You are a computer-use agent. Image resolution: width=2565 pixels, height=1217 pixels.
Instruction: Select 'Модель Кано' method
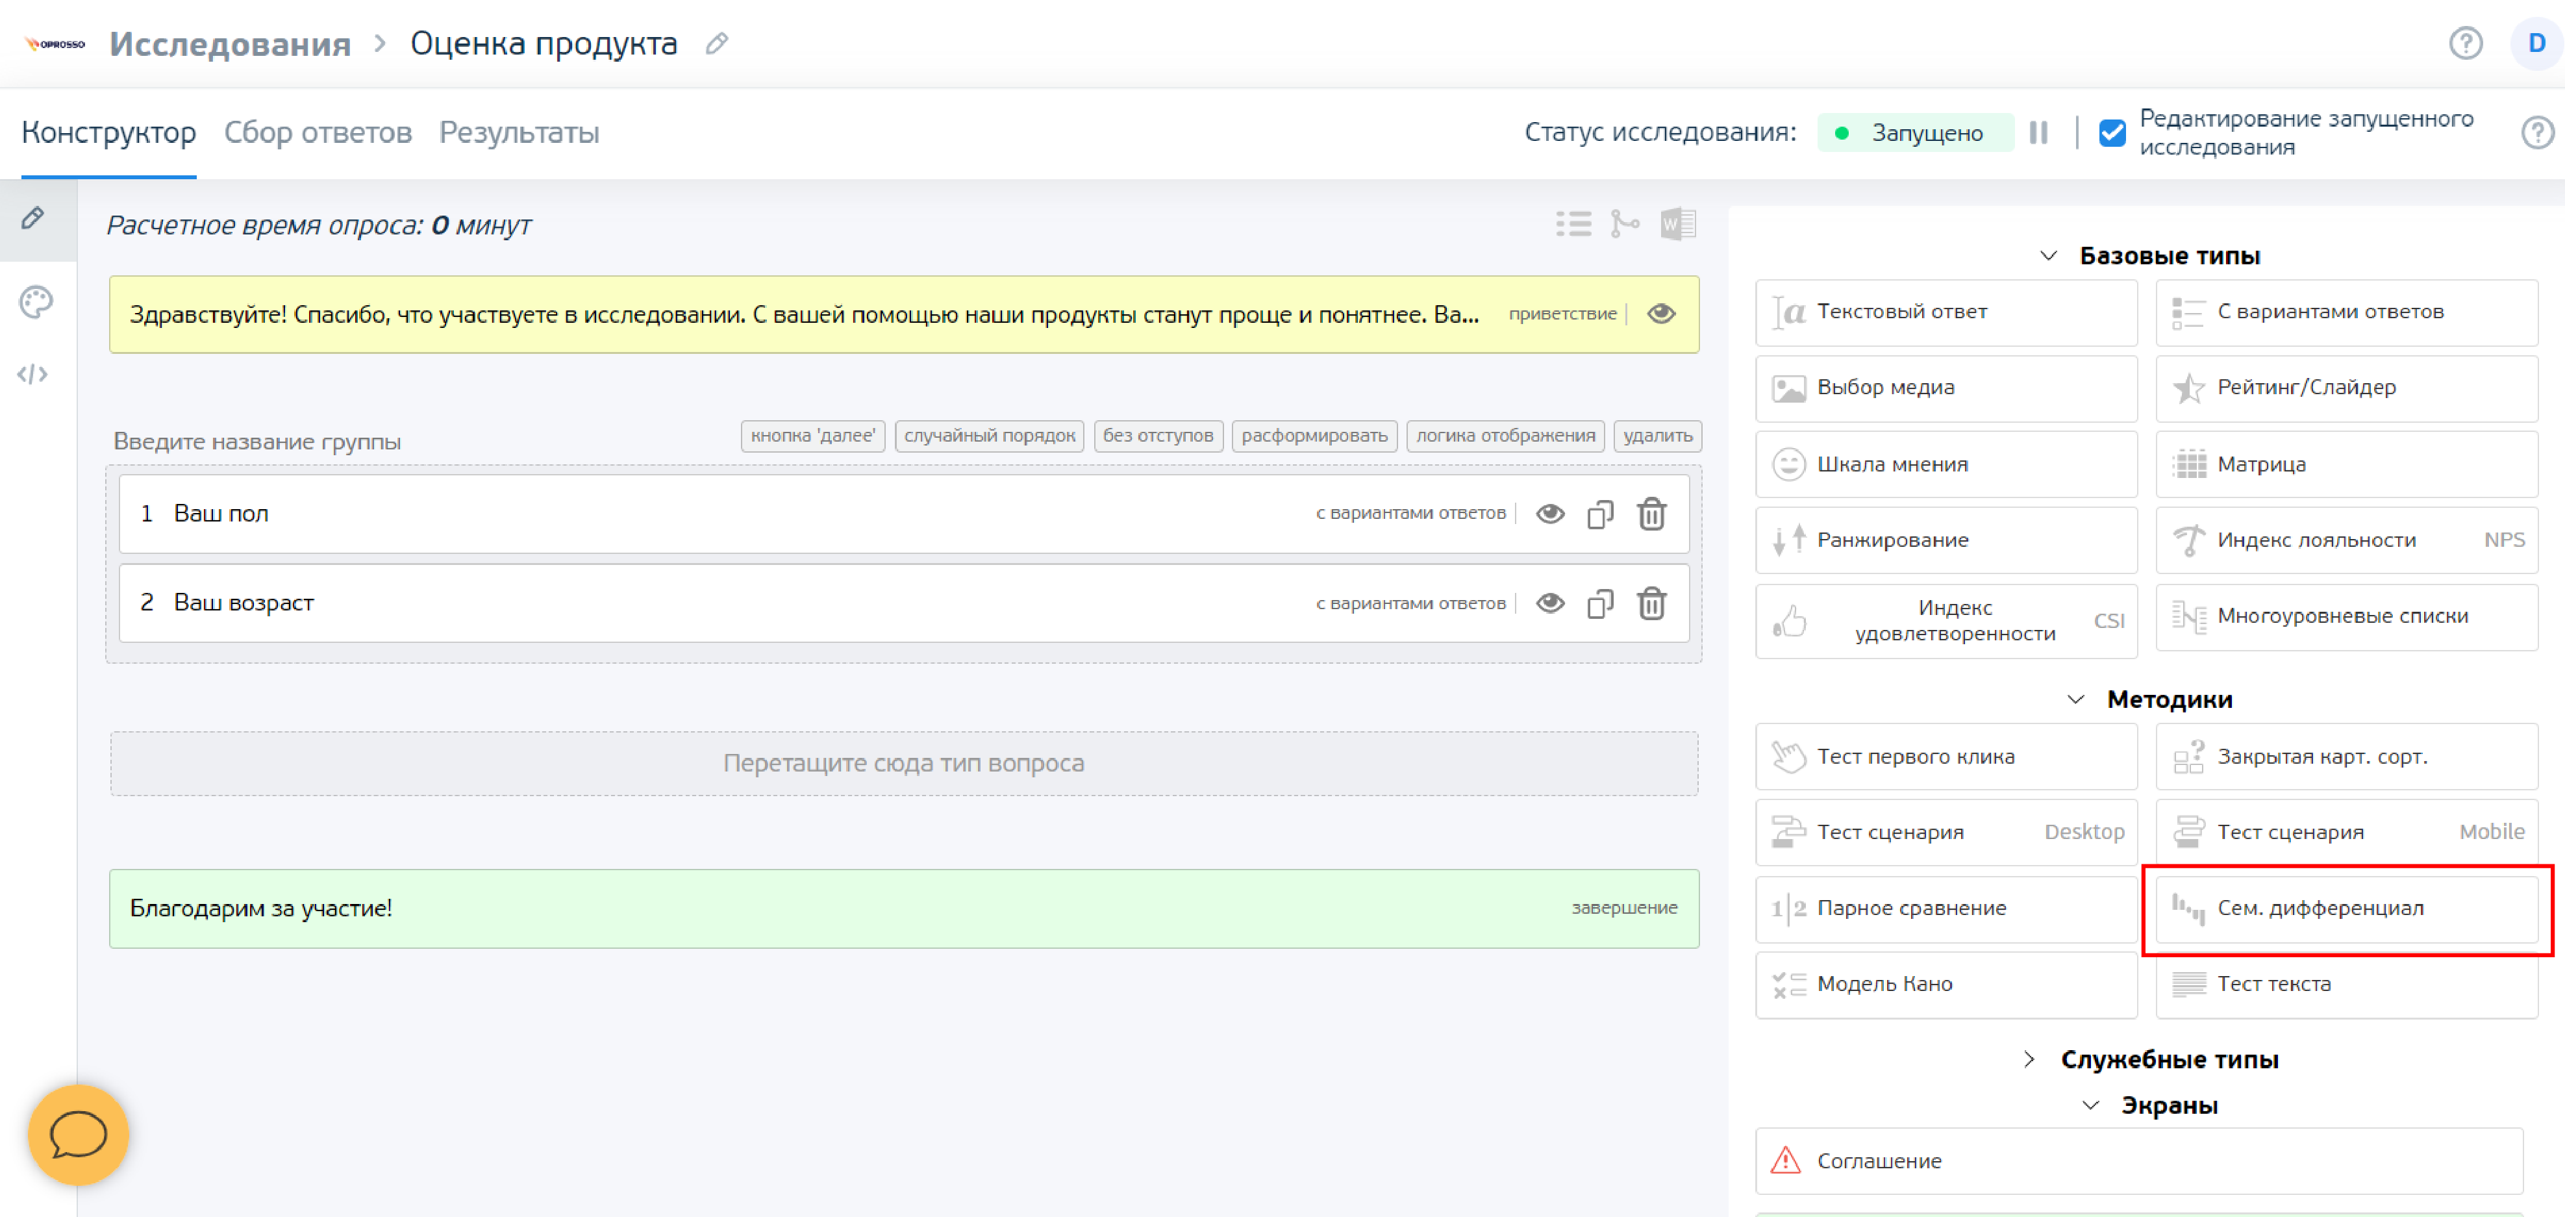click(x=1946, y=984)
